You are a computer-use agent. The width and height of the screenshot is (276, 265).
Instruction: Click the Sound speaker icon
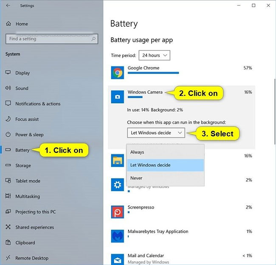8,88
